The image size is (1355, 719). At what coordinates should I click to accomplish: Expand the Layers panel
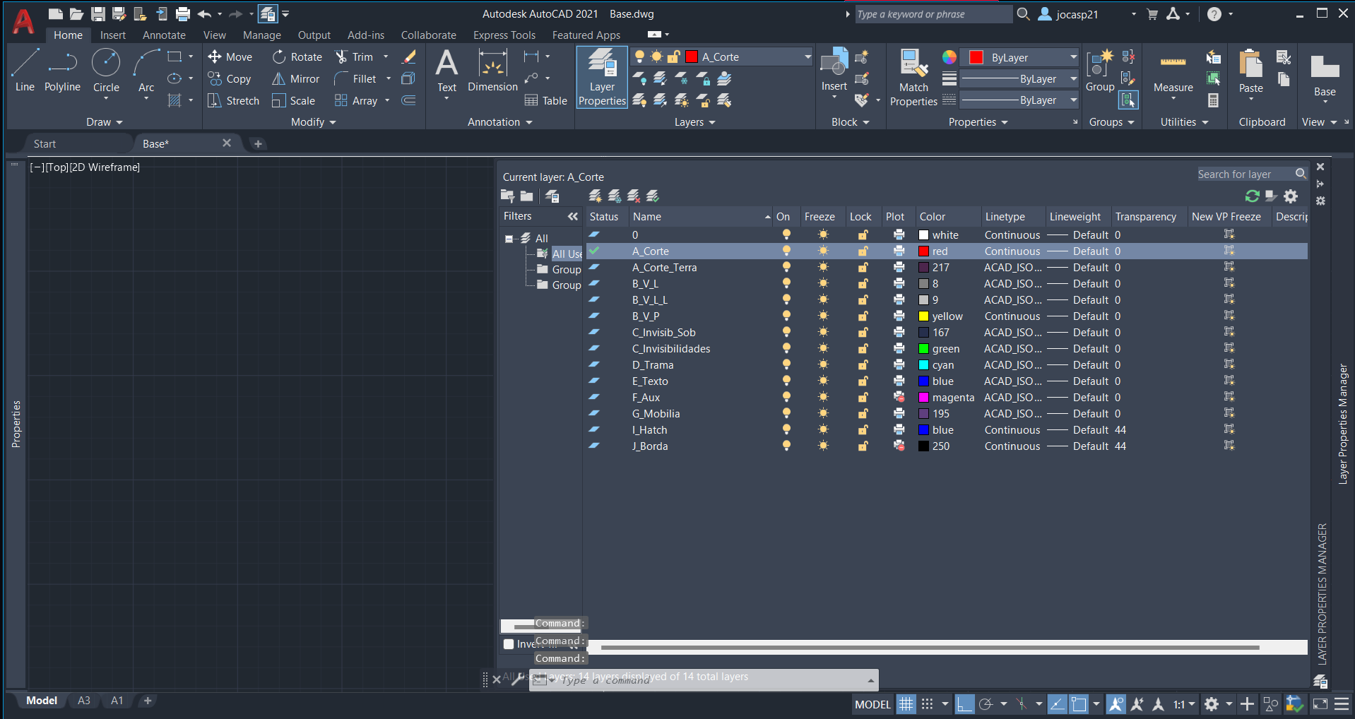[x=694, y=122]
